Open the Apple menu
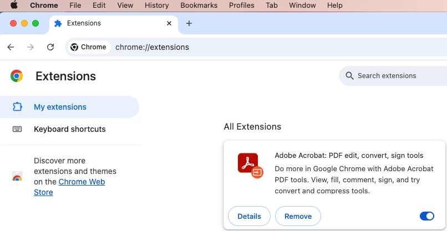 tap(14, 5)
